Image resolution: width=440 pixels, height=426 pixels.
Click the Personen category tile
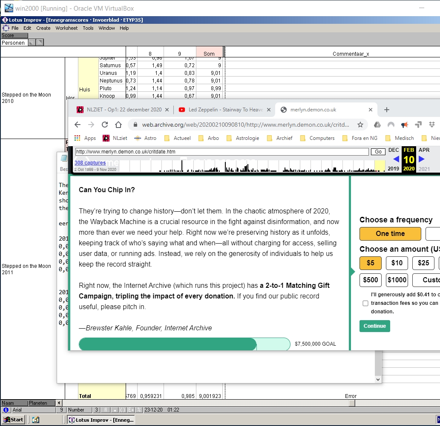(x=14, y=43)
